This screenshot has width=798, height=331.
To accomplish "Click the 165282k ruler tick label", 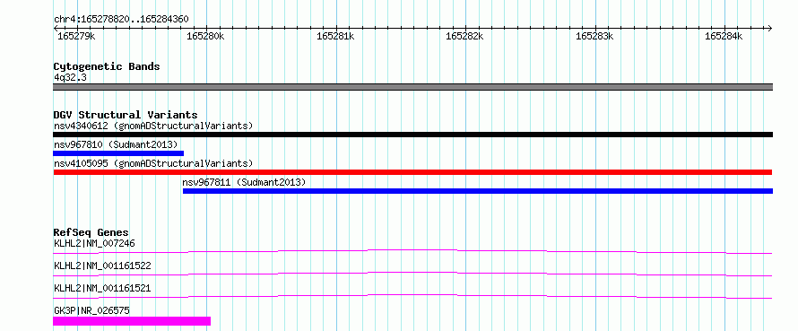I will (x=464, y=36).
